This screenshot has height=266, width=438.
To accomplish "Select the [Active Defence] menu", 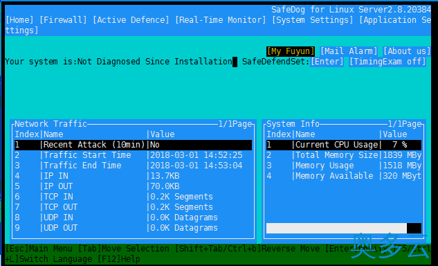I will 131,20.
